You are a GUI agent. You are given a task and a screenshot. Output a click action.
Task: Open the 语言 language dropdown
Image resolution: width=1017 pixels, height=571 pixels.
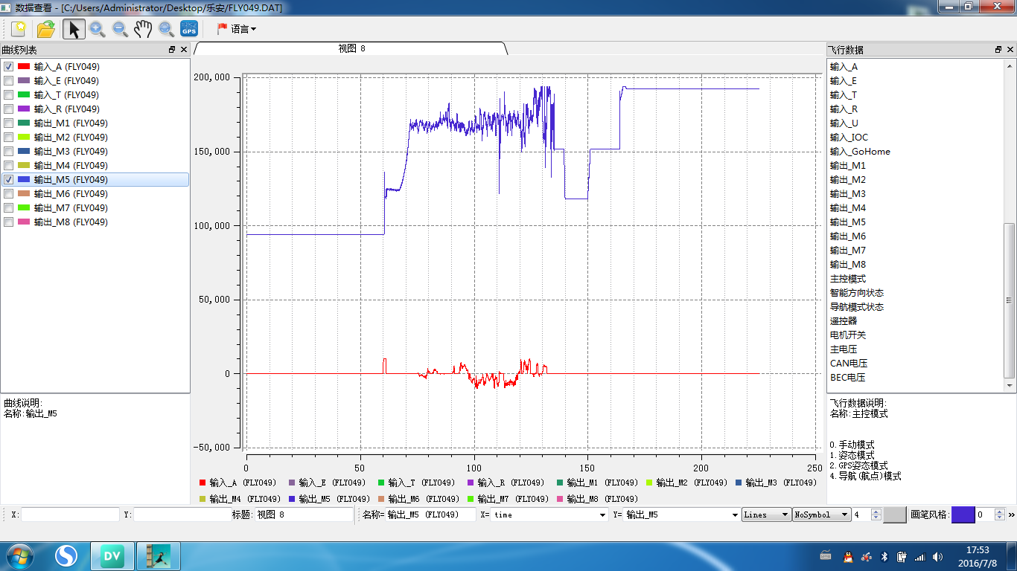pyautogui.click(x=237, y=29)
